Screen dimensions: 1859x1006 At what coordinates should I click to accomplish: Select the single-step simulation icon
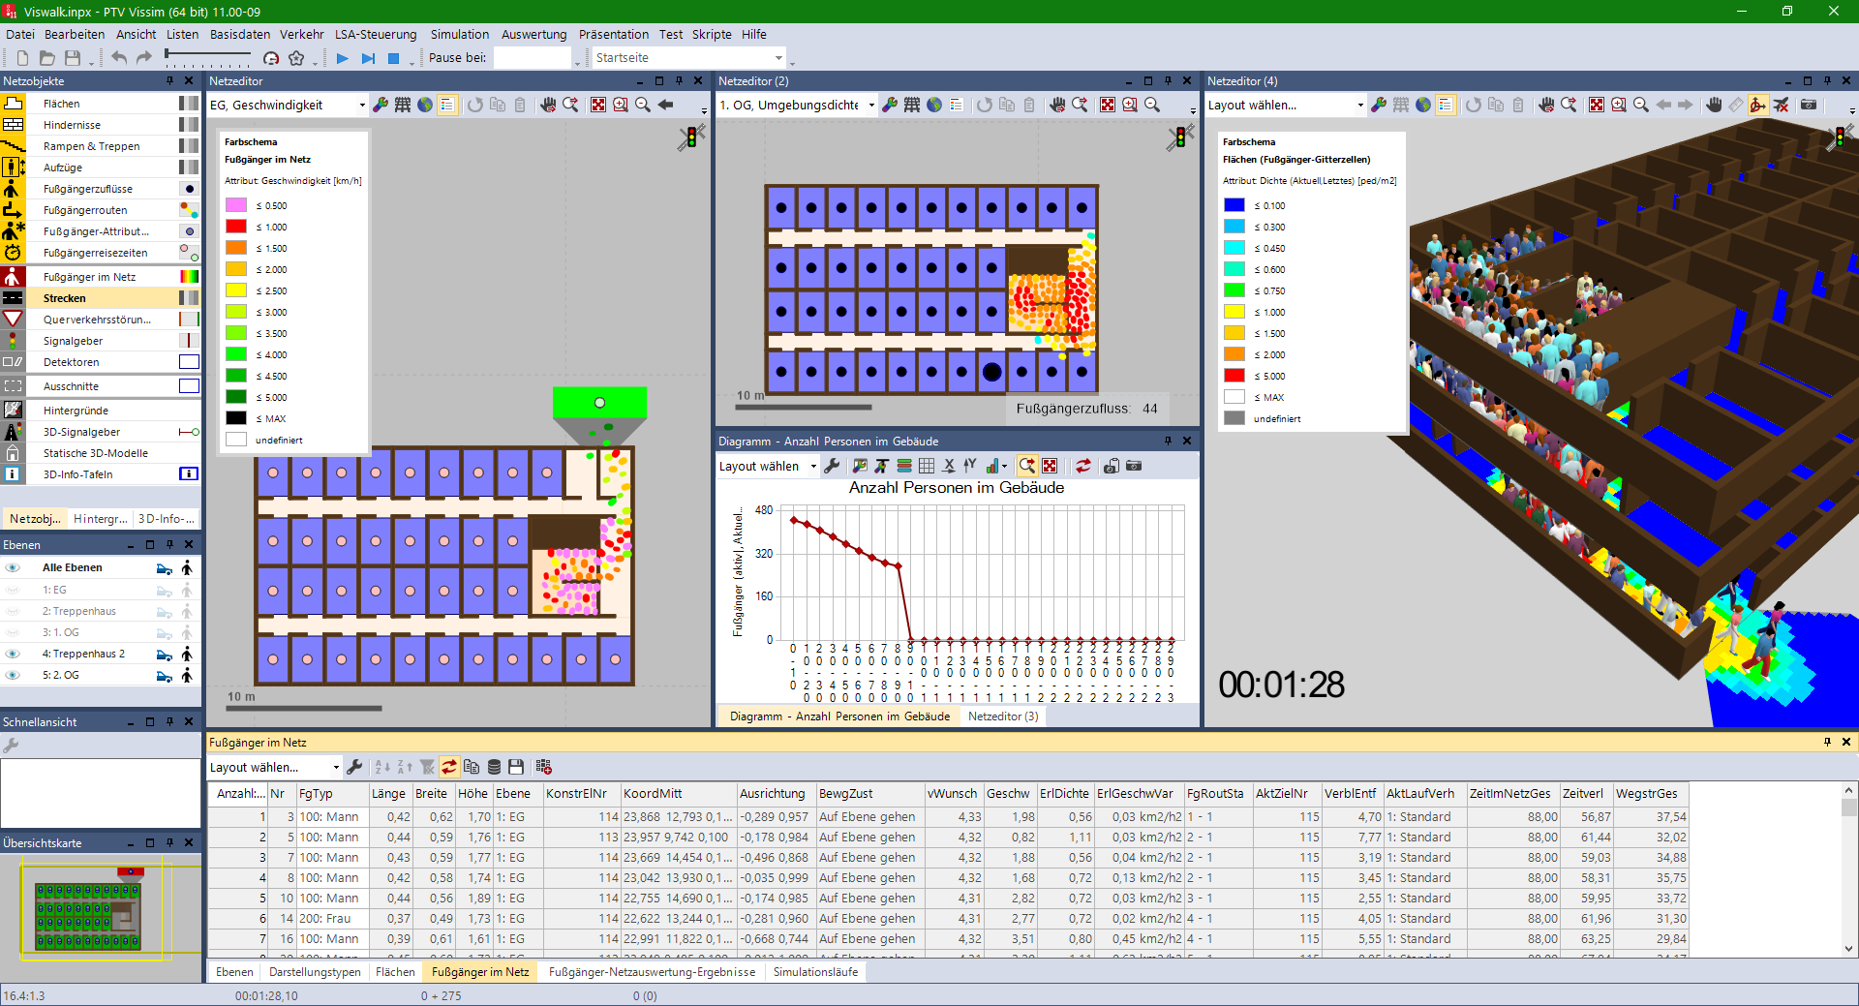368,58
